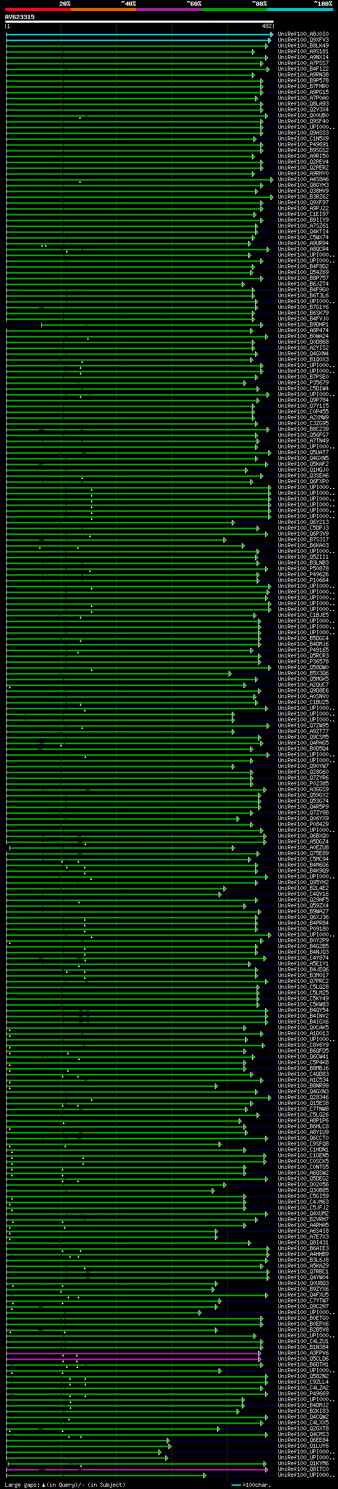
Task: Select the label UniRef100_A9RHY0
Action: [x=303, y=173]
